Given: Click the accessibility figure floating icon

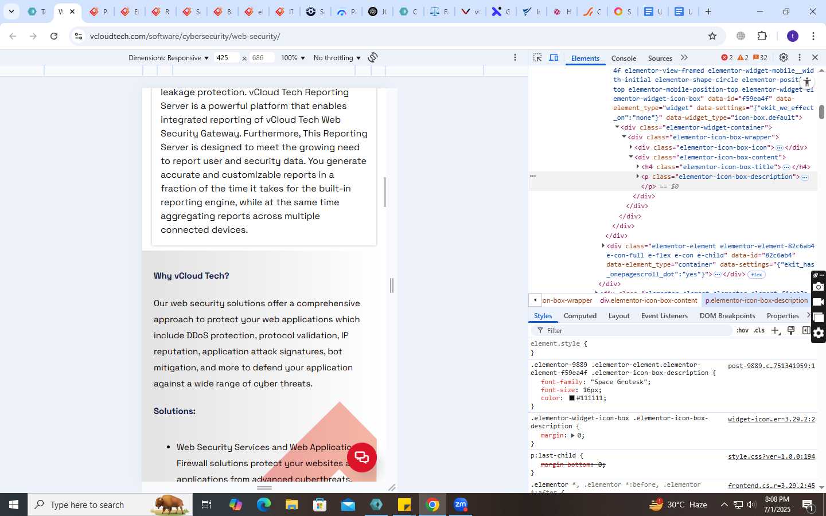Looking at the screenshot, I should [807, 82].
